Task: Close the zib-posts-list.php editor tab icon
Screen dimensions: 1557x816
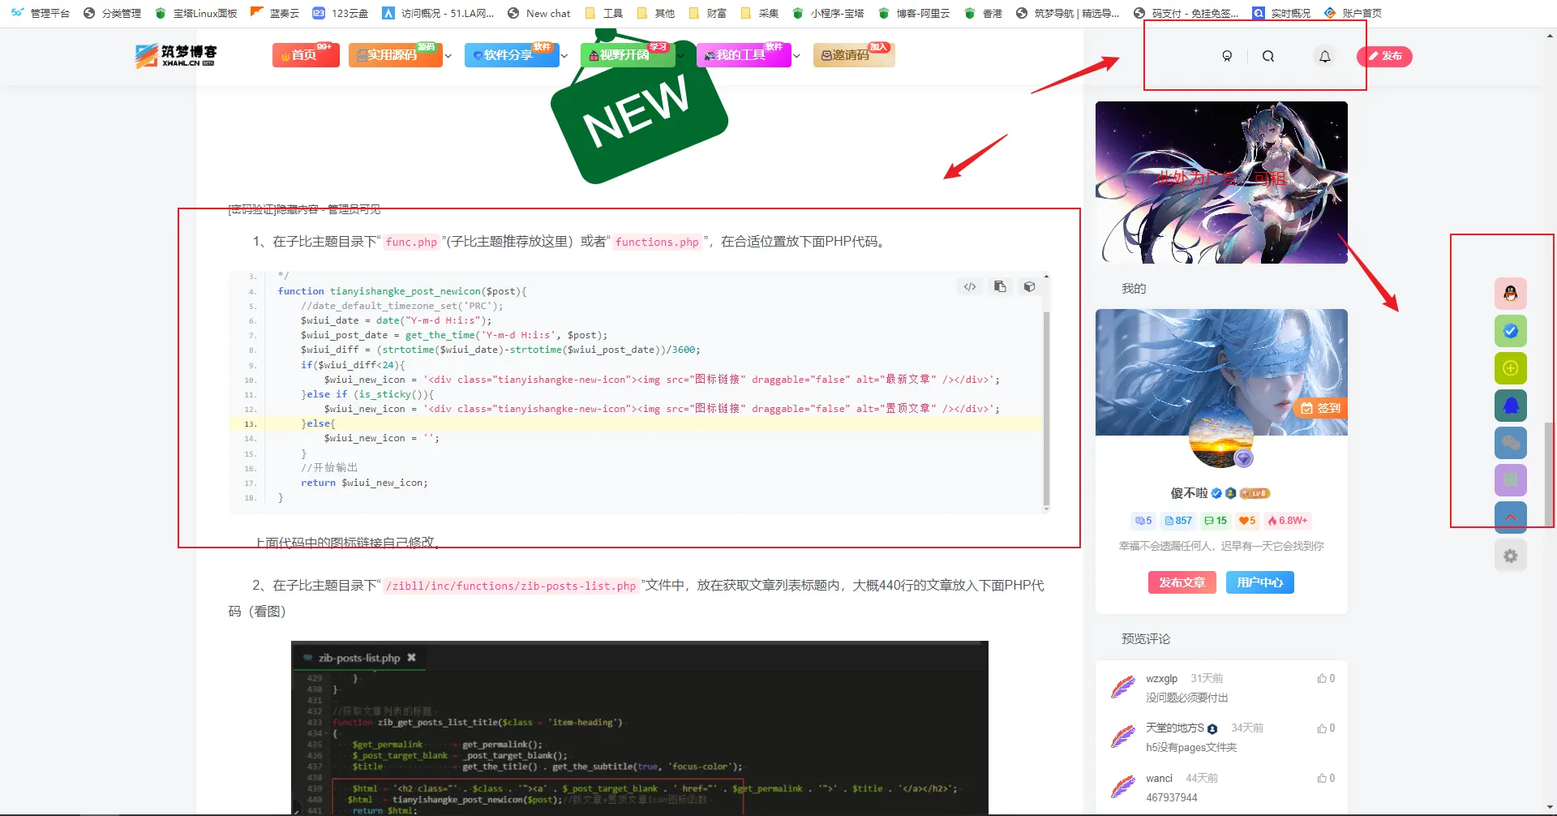Action: tap(411, 658)
